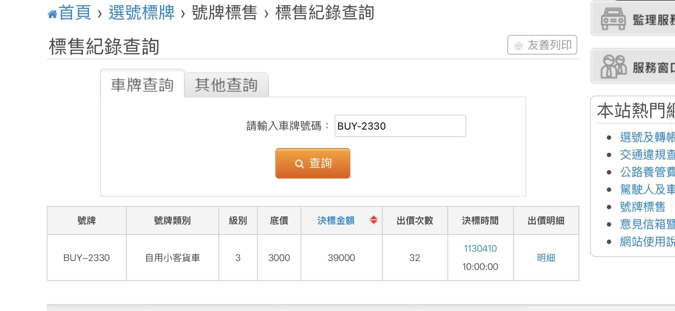
Task: Toggle sort arrows beside 決標金額
Action: 373,220
